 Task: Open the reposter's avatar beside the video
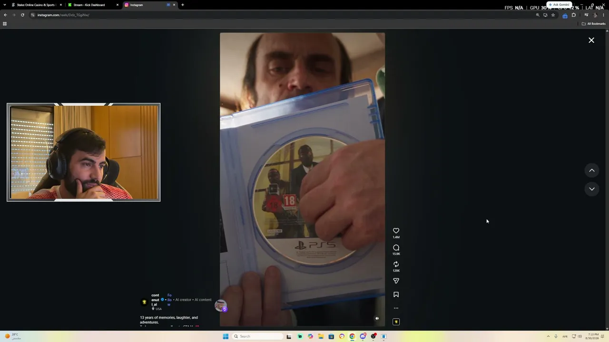(221, 306)
